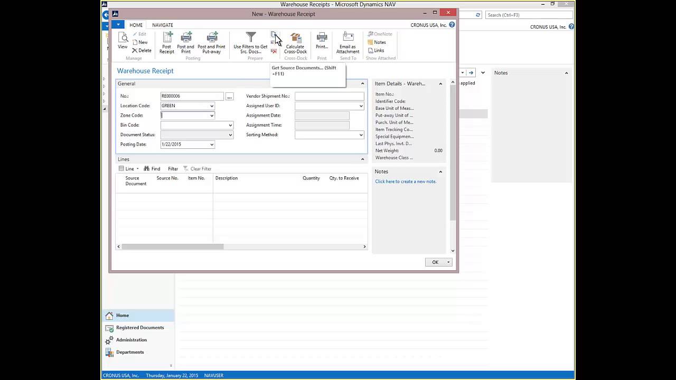Viewport: 676px width, 380px height.
Task: Collapse the General FastTab
Action: click(362, 84)
